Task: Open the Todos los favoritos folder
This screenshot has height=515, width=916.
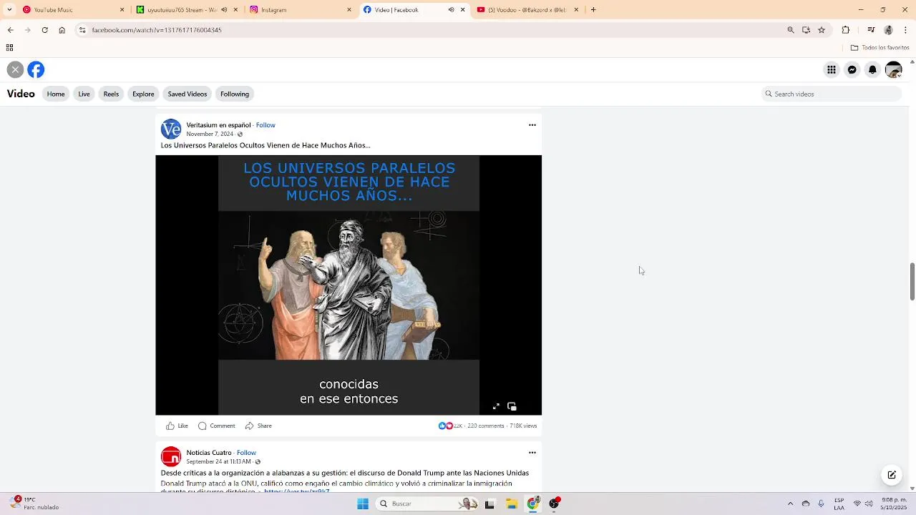Action: point(880,48)
